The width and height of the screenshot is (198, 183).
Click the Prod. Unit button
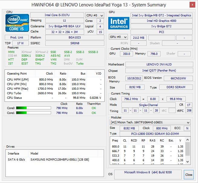click(17, 38)
